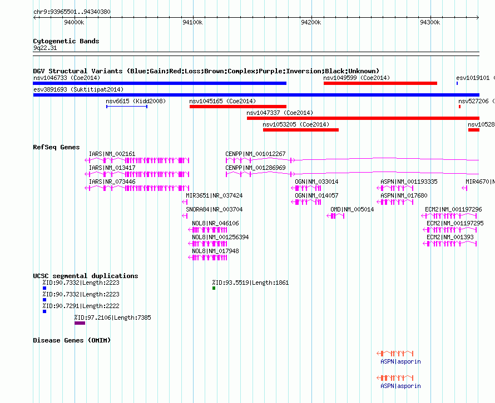Click the %ID:97.2106|Length:7385 label
Image resolution: width=495 pixels, height=403 pixels.
(x=113, y=318)
